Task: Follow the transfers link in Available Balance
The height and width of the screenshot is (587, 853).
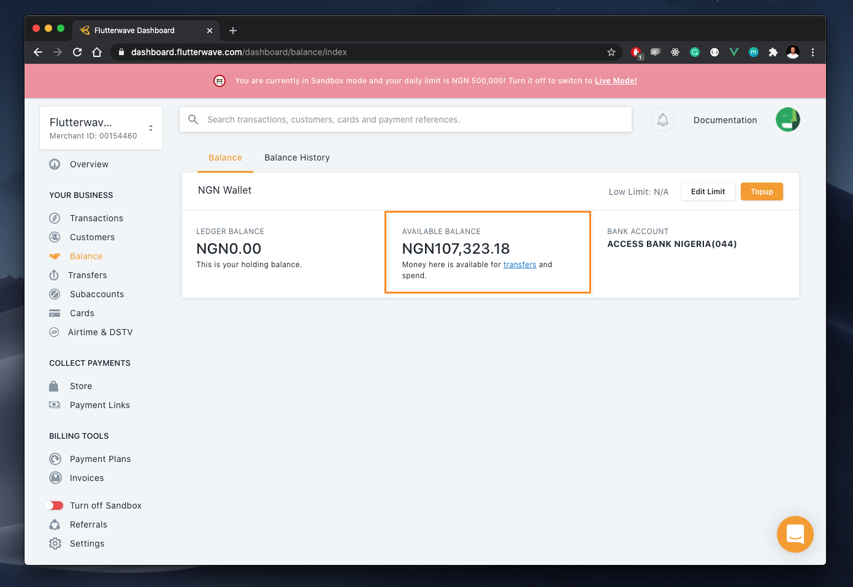Action: (x=520, y=265)
